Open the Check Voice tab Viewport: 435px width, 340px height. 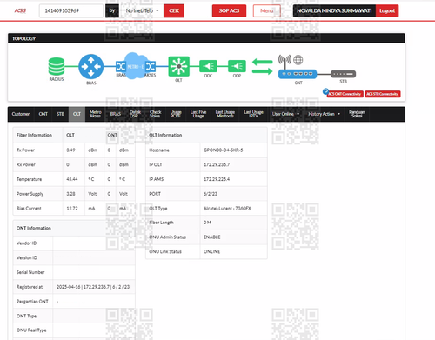[155, 114]
